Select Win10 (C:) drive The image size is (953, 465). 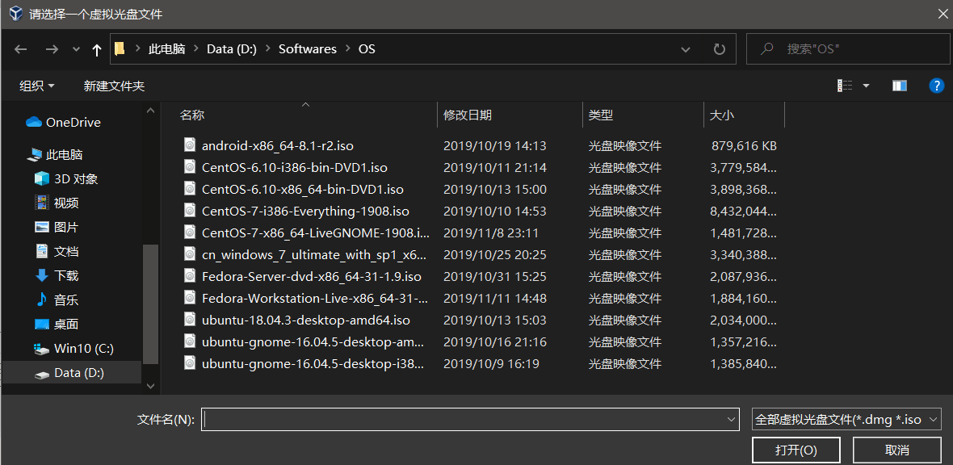pyautogui.click(x=83, y=349)
